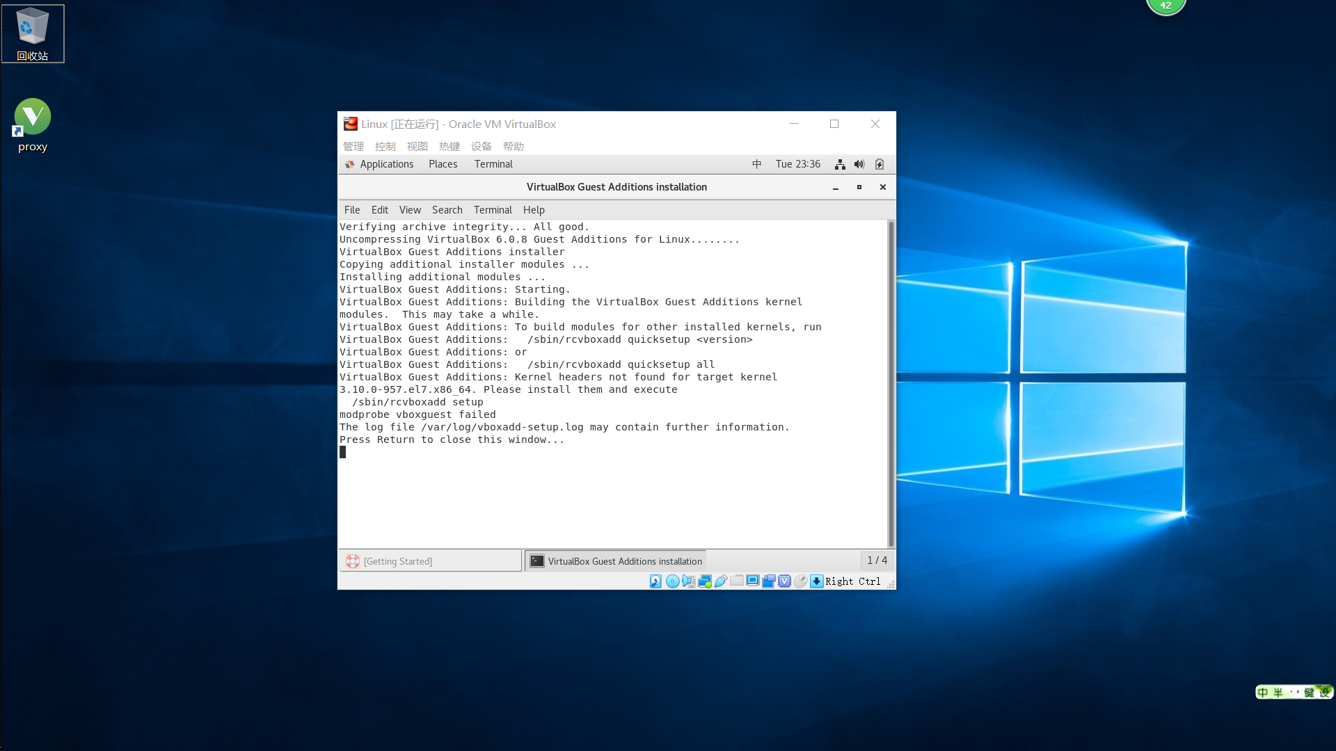Image resolution: width=1336 pixels, height=751 pixels.
Task: Click the CPU virtualization status icon
Action: (785, 581)
